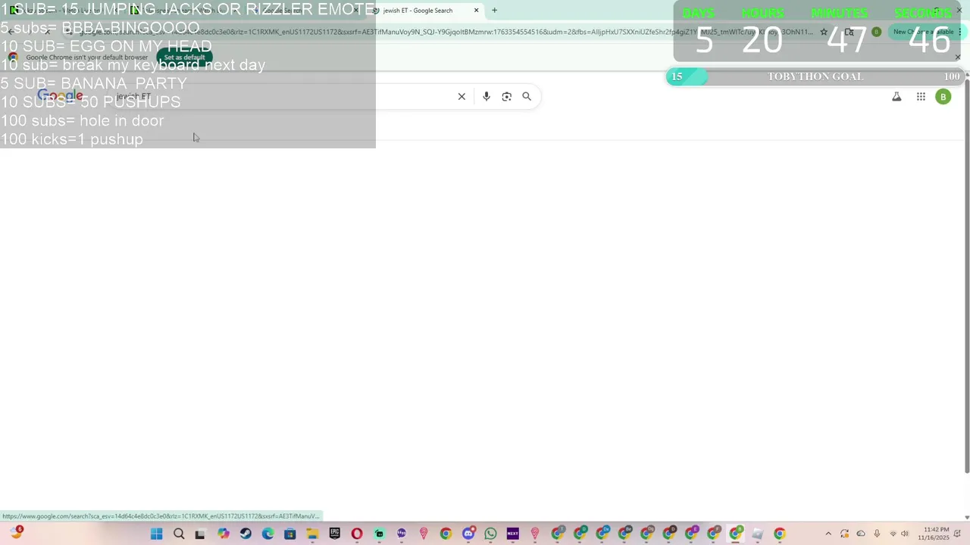The image size is (970, 545).
Task: Open the Windows Start menu
Action: click(156, 534)
